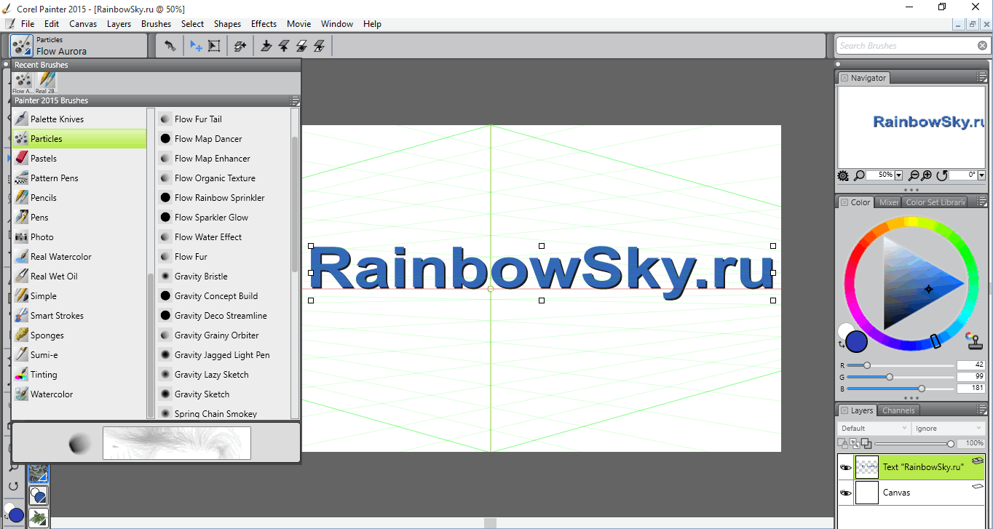Open the Brushes menu

click(x=156, y=24)
